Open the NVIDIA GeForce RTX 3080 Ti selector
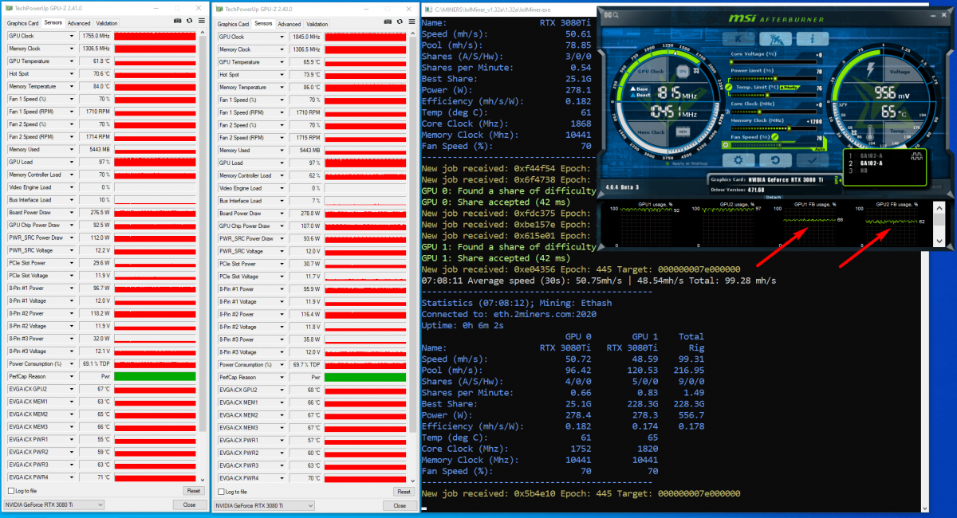Image resolution: width=957 pixels, height=518 pixels. coord(53,504)
